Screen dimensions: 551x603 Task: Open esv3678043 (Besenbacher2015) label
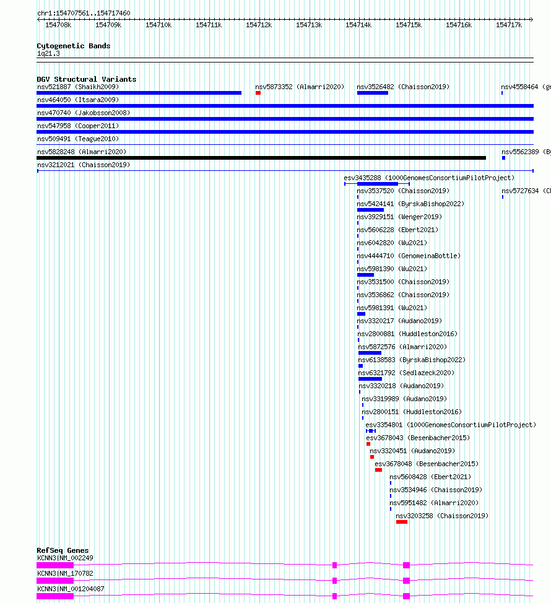[418, 438]
